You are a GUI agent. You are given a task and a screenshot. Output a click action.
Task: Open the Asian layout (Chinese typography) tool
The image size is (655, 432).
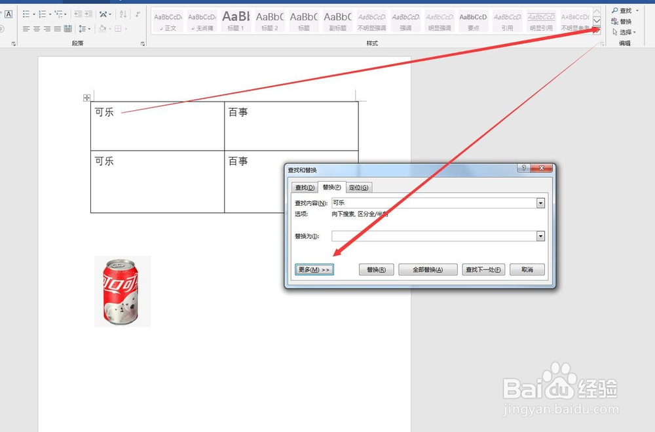point(103,14)
